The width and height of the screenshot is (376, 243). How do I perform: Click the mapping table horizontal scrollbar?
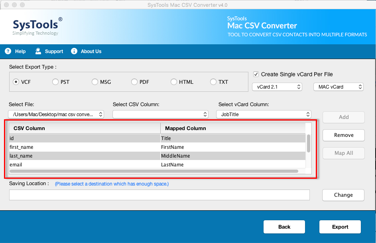point(154,171)
